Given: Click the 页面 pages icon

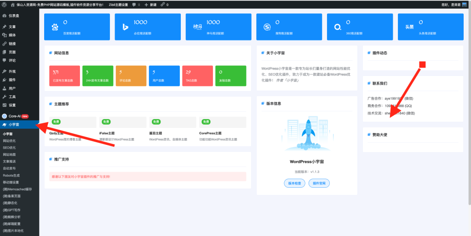Looking at the screenshot, I should point(5,52).
